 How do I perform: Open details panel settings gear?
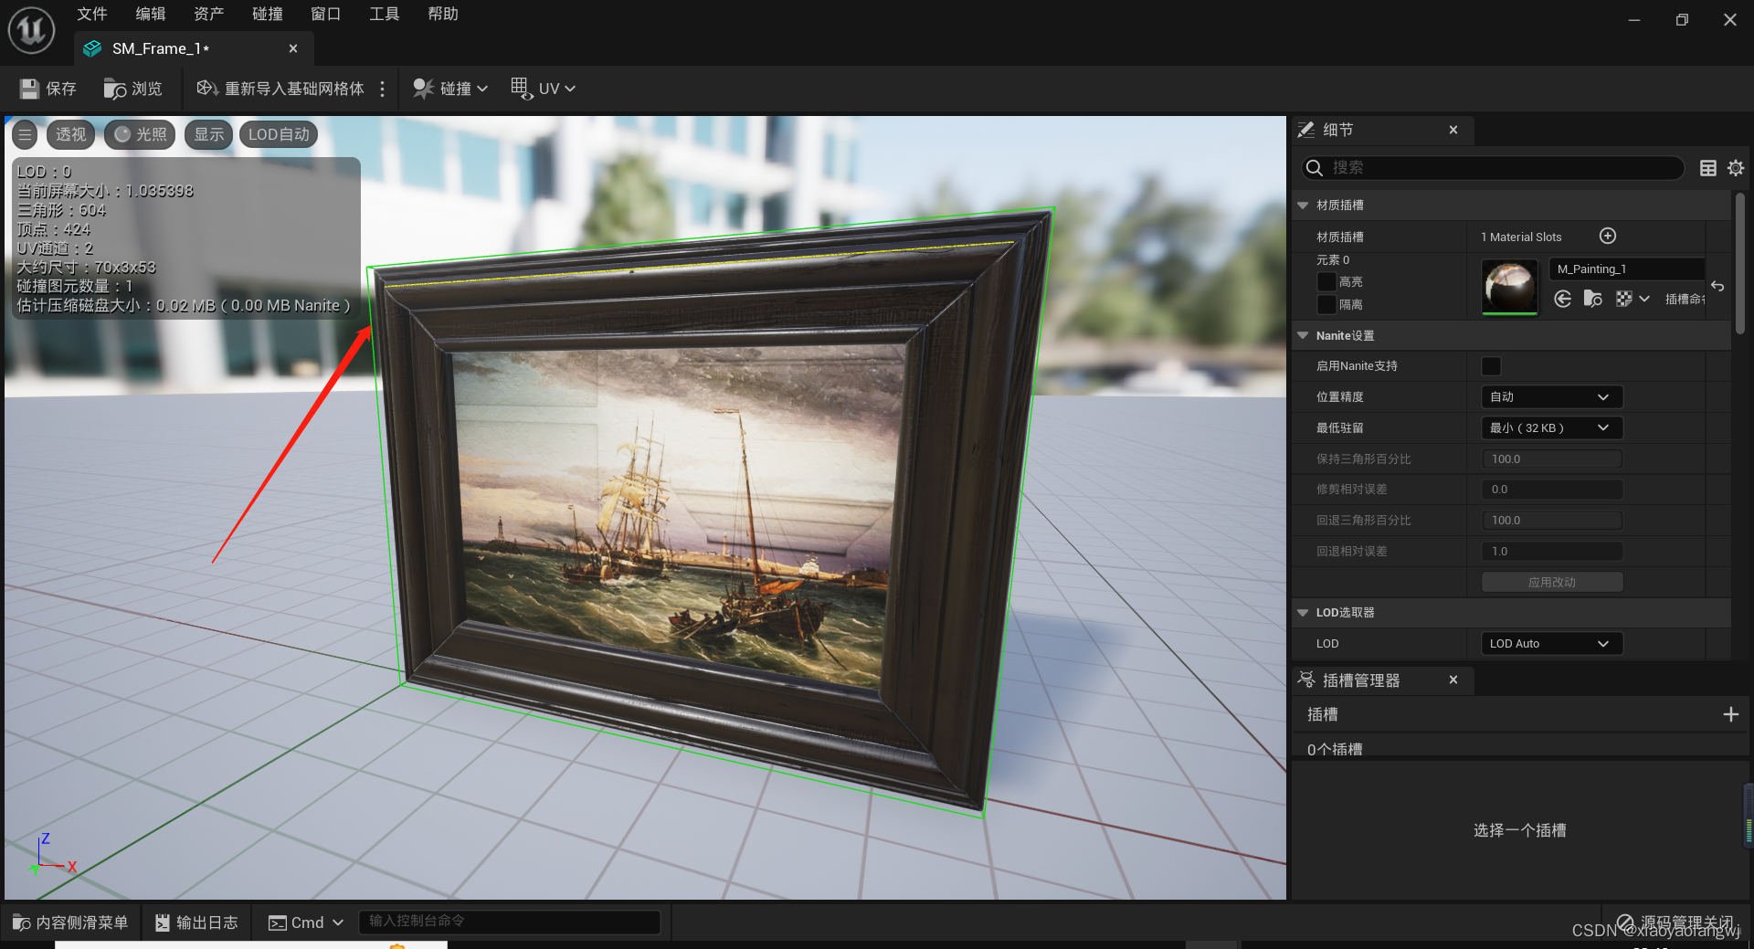tap(1736, 167)
